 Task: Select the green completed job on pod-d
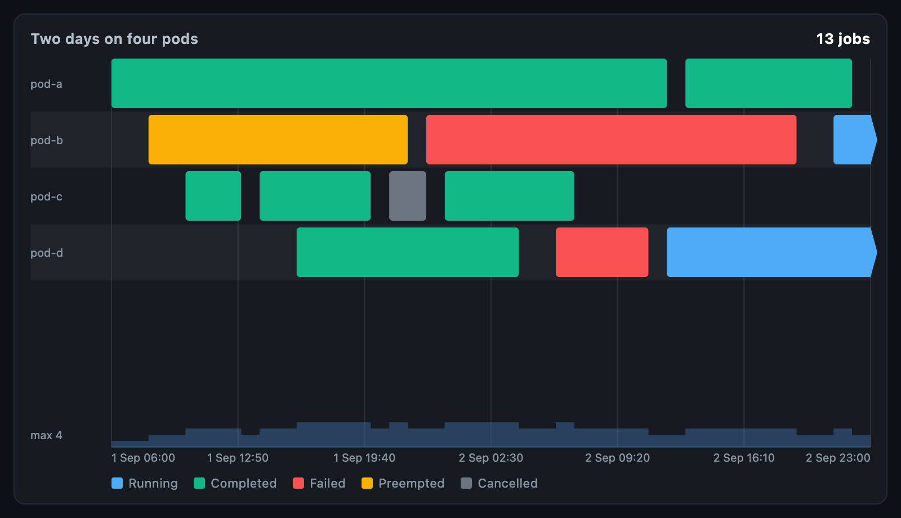pyautogui.click(x=408, y=252)
